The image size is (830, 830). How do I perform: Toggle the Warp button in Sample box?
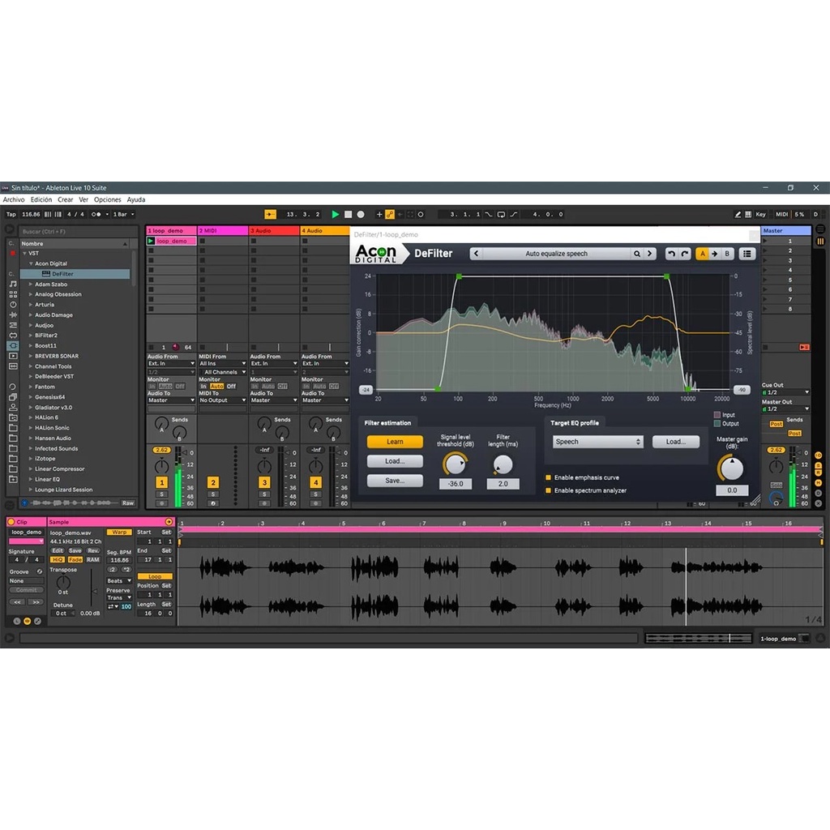coord(120,532)
